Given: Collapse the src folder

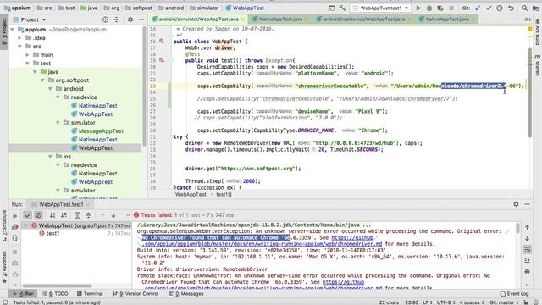Looking at the screenshot, I should [20, 47].
